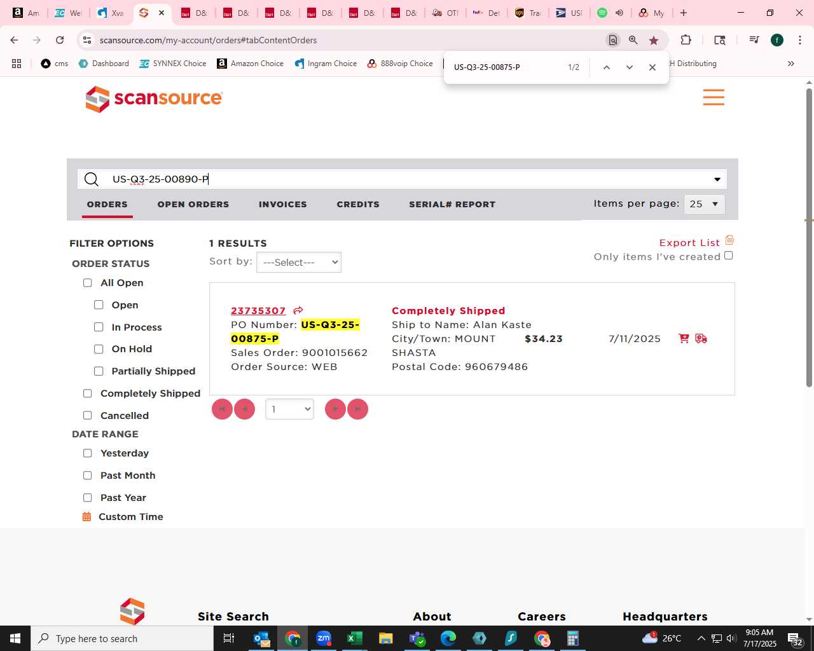The width and height of the screenshot is (814, 651).
Task: Click Custom Time date filter
Action: pos(131,517)
